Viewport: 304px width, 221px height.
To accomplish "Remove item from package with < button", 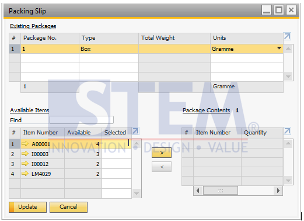I will coord(162,167).
